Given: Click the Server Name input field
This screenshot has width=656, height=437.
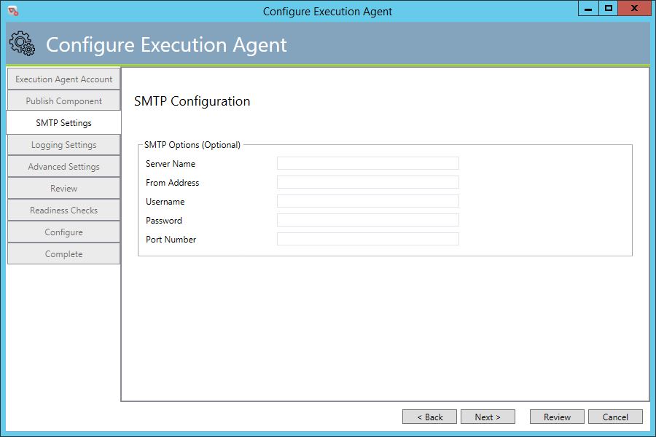Looking at the screenshot, I should (x=368, y=163).
